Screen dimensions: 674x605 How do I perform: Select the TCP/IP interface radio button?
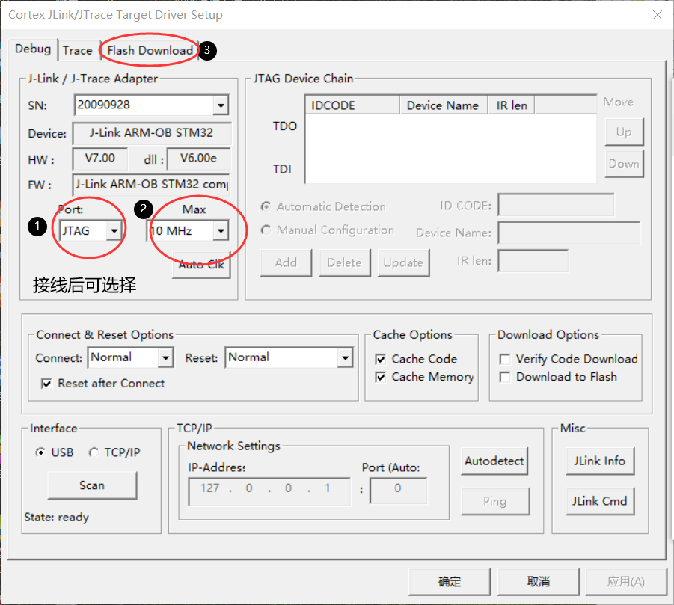coord(94,452)
